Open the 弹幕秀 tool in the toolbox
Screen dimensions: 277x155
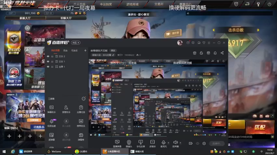[81, 137]
